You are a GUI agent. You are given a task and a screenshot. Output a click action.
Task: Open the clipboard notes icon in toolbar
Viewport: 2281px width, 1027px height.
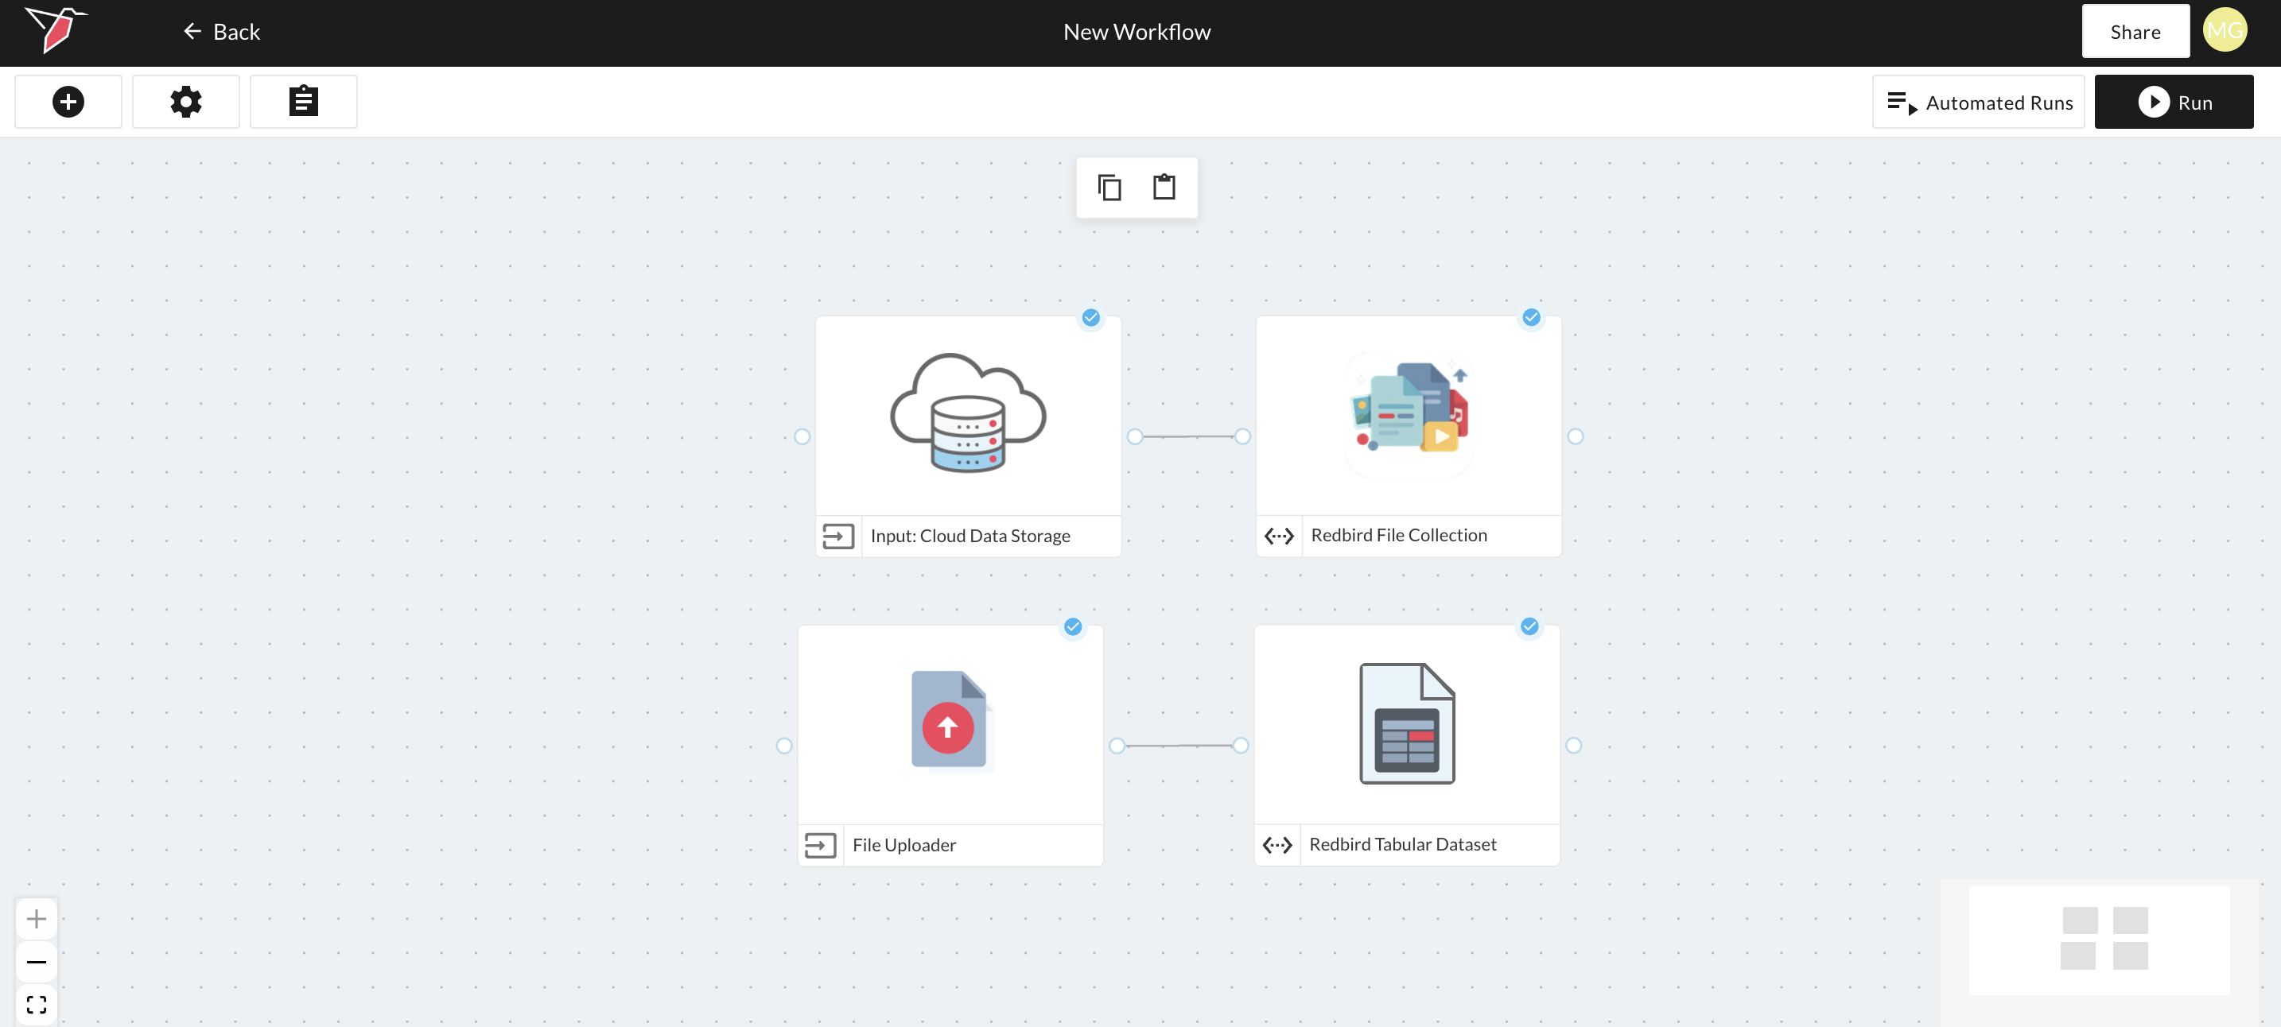pyautogui.click(x=303, y=102)
